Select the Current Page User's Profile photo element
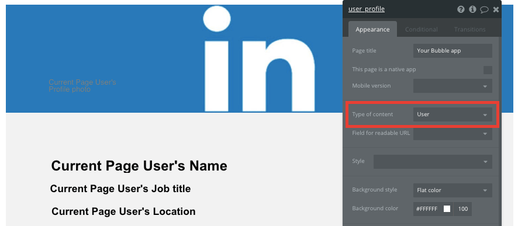The image size is (518, 226). click(82, 85)
